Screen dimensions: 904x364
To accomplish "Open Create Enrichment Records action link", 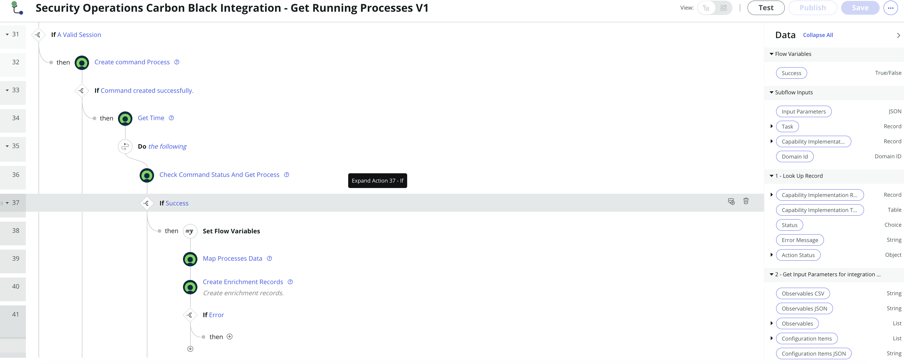I will (243, 282).
